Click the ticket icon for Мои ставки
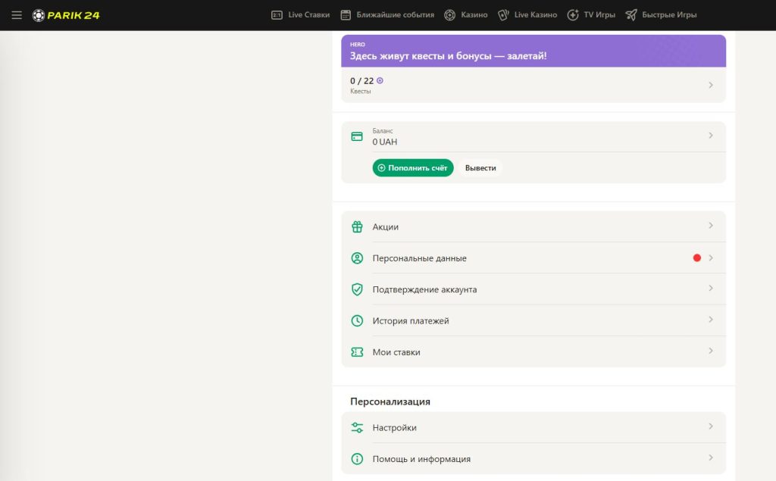 click(357, 352)
